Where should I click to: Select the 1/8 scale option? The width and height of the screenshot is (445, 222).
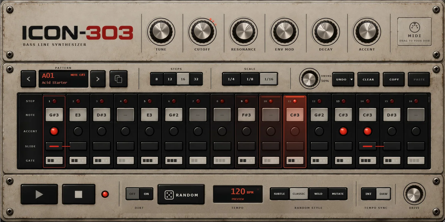pyautogui.click(x=250, y=79)
